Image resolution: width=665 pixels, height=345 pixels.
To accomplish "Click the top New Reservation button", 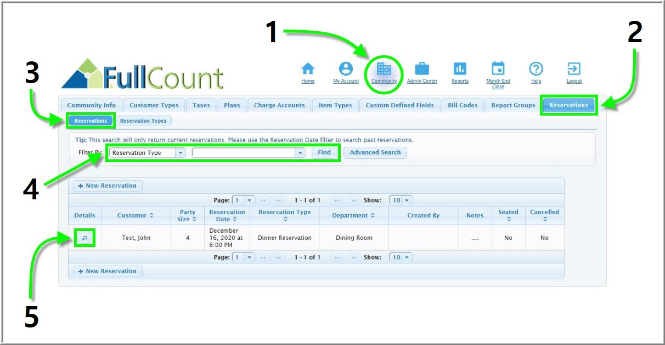I will (x=108, y=186).
